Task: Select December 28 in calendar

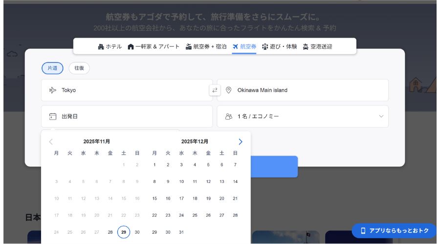Action: 235,215
